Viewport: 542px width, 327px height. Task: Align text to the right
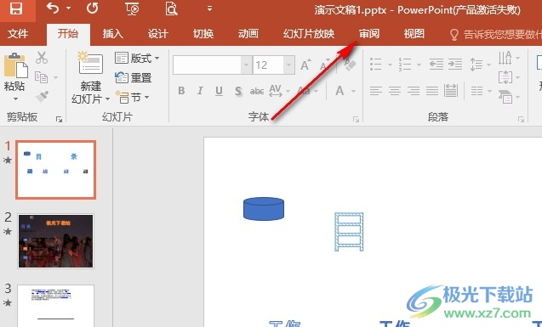(x=413, y=91)
